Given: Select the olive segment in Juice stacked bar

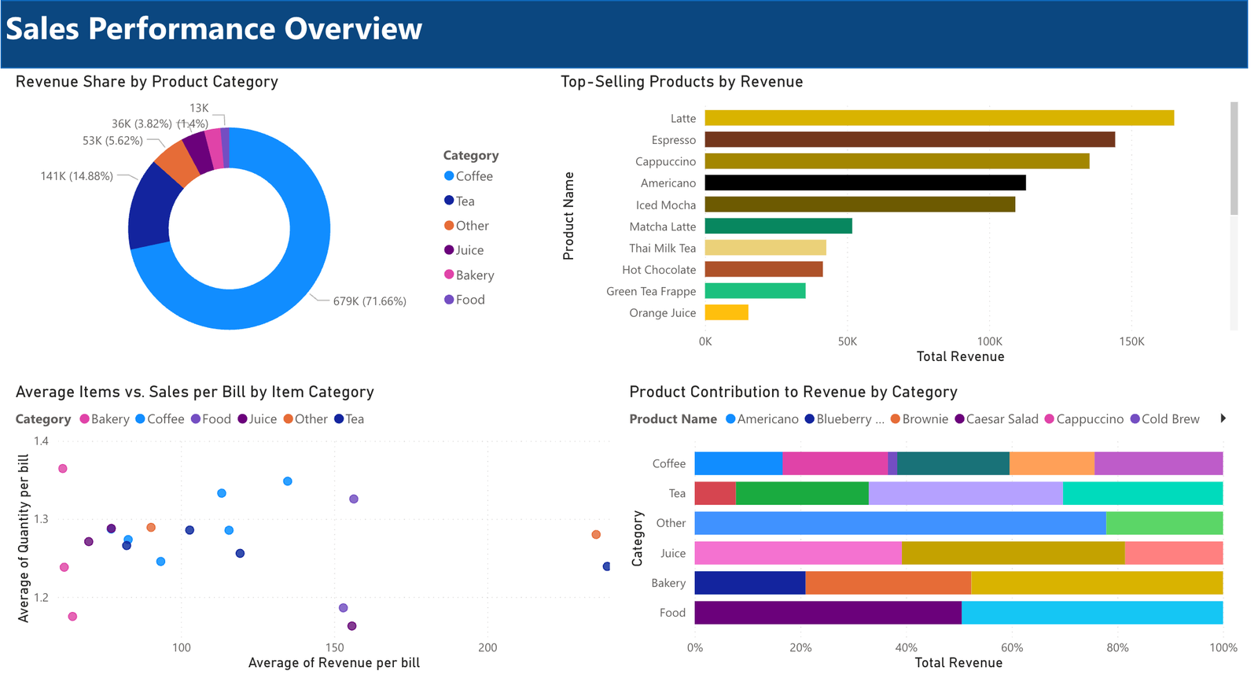Looking at the screenshot, I should point(1013,553).
